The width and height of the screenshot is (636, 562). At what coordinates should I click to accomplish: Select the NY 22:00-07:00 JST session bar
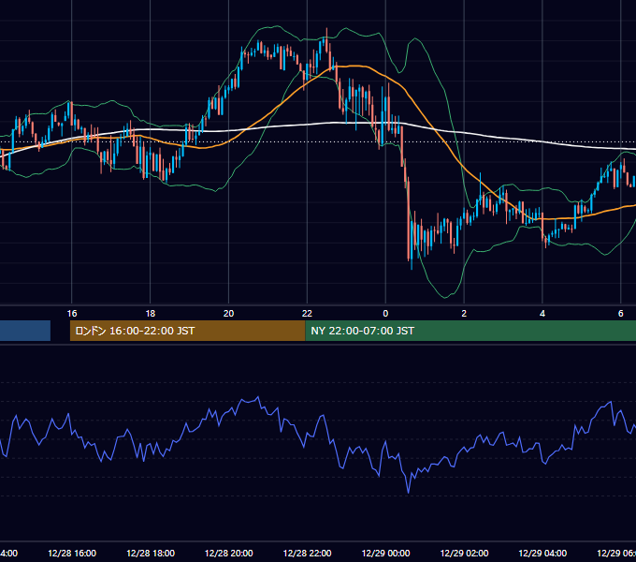(x=470, y=331)
